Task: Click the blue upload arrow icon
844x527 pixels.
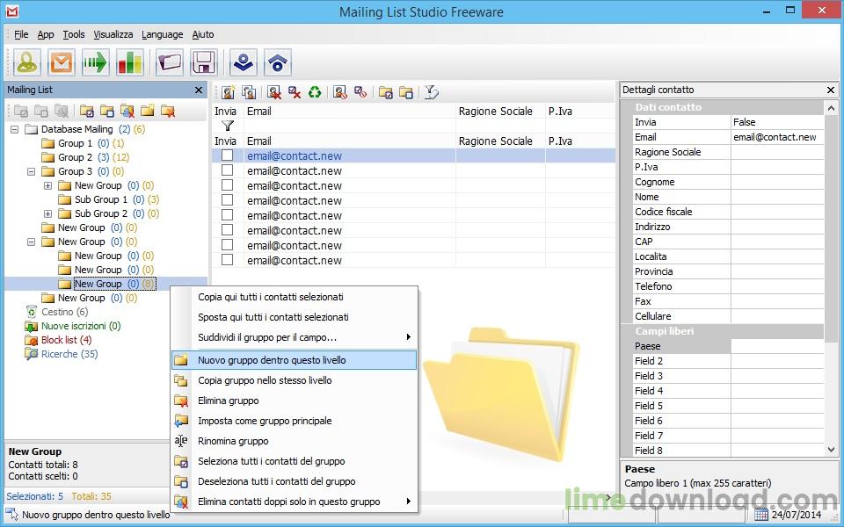Action: click(278, 62)
